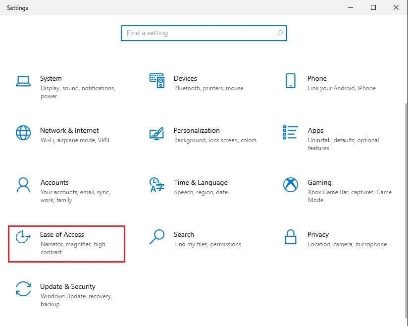The height and width of the screenshot is (326, 408).
Task: Click 'Background, lock screen, colors' text
Action: 215,140
